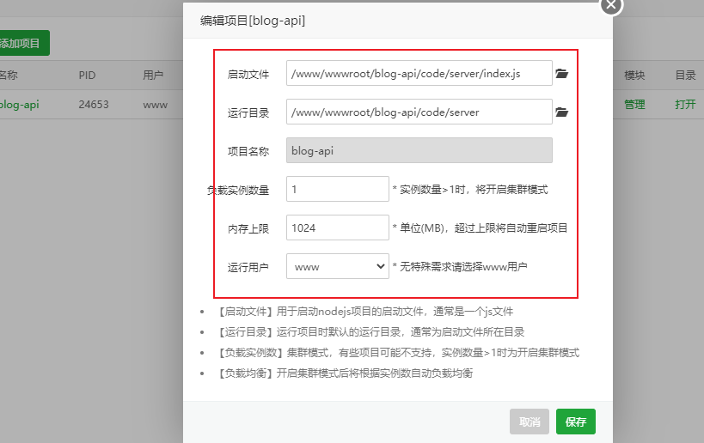This screenshot has height=443, width=704.
Task: Save changes with the 保存 button
Action: coord(575,422)
